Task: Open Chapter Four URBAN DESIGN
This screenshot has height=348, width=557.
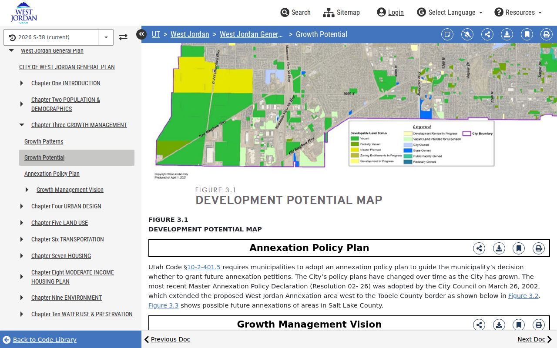Action: [x=66, y=206]
